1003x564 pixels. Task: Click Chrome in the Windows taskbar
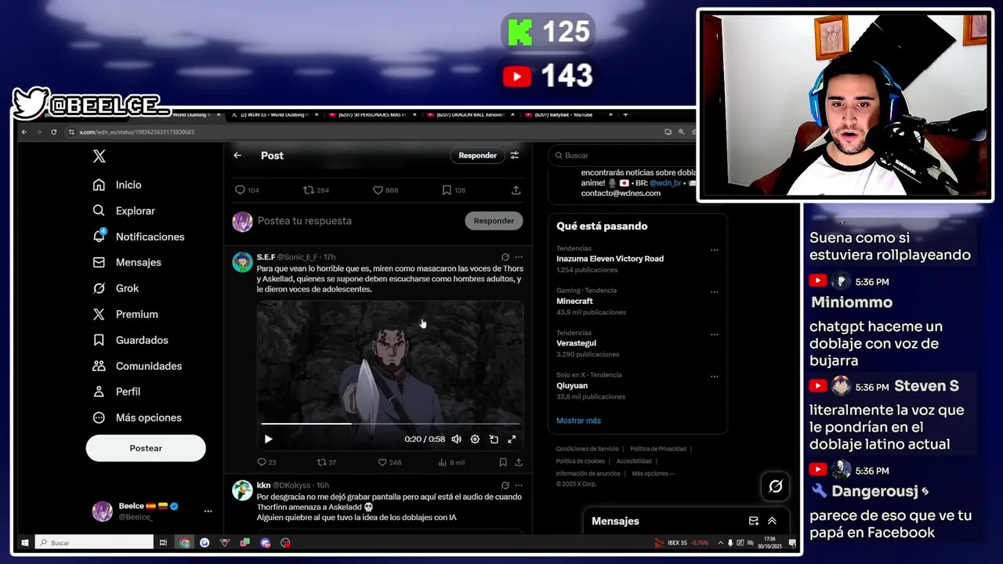tap(184, 542)
